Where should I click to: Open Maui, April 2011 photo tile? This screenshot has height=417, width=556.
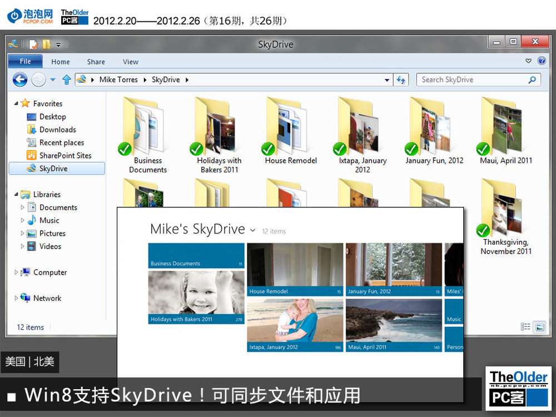[394, 325]
